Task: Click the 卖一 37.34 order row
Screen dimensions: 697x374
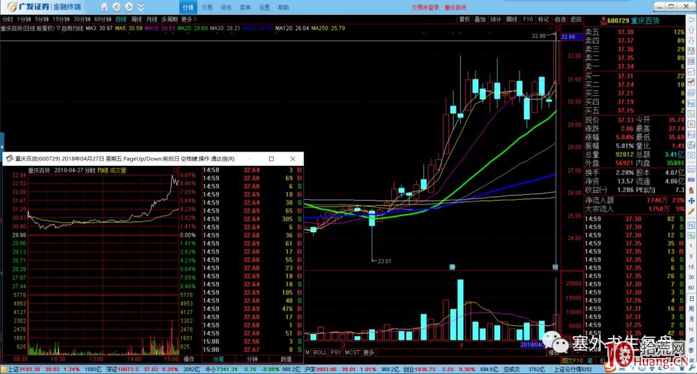Action: (x=635, y=66)
